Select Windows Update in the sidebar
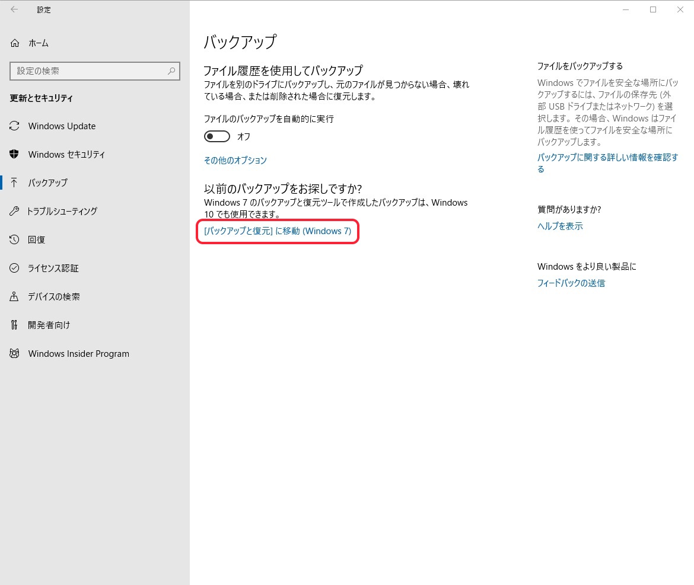 coord(62,126)
